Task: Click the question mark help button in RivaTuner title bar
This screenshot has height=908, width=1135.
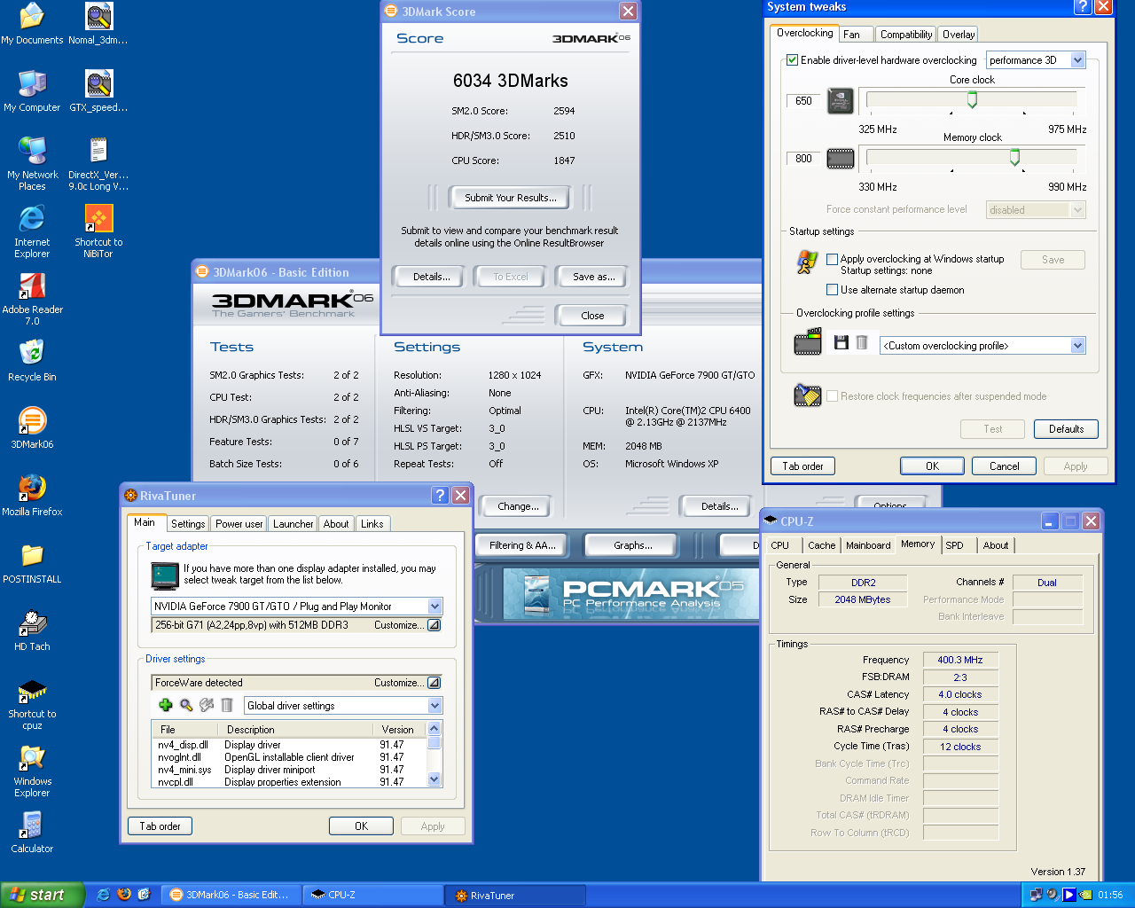Action: pos(440,496)
